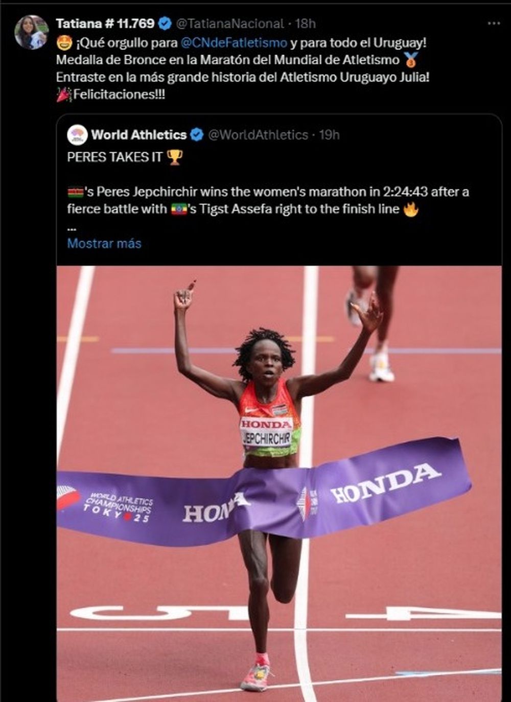Open the @CNdeFatletismo mention link
This screenshot has width=511, height=702.
(234, 42)
